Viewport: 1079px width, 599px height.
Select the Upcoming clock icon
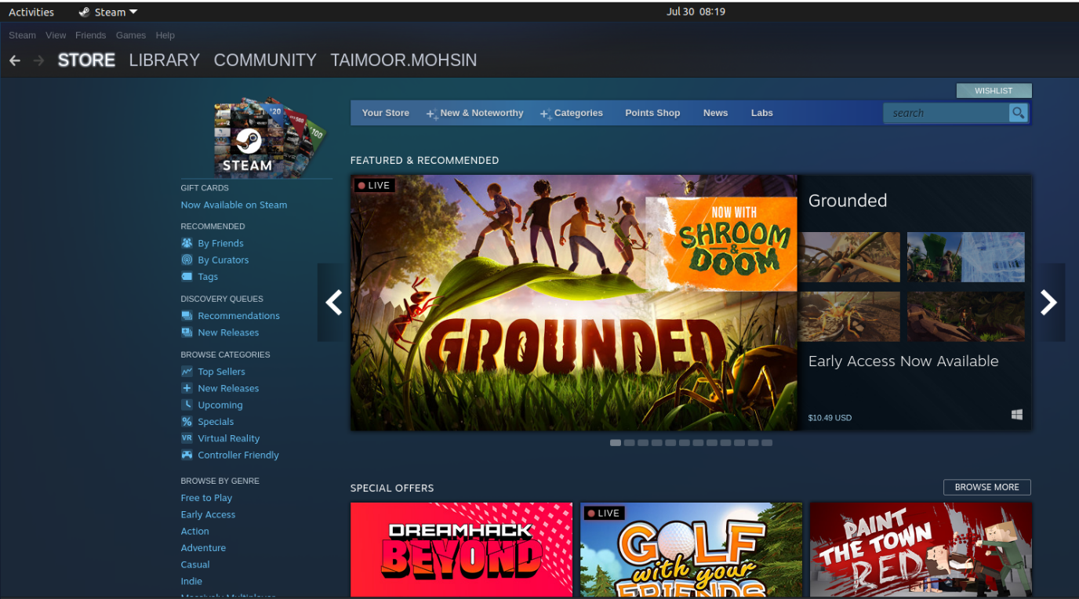point(186,405)
